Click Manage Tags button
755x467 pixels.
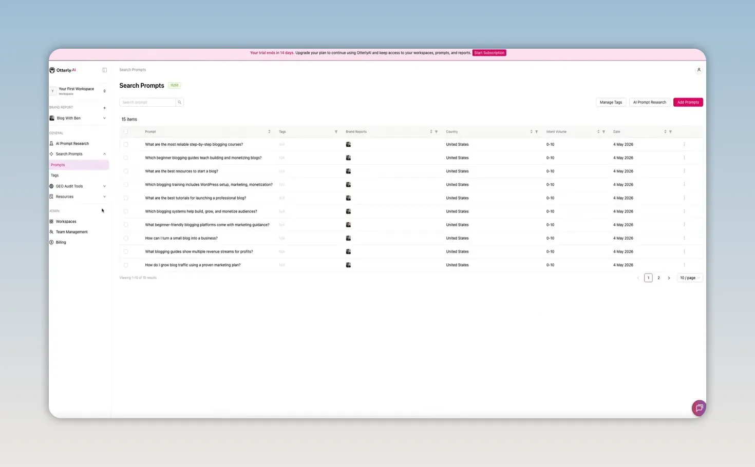coord(611,102)
